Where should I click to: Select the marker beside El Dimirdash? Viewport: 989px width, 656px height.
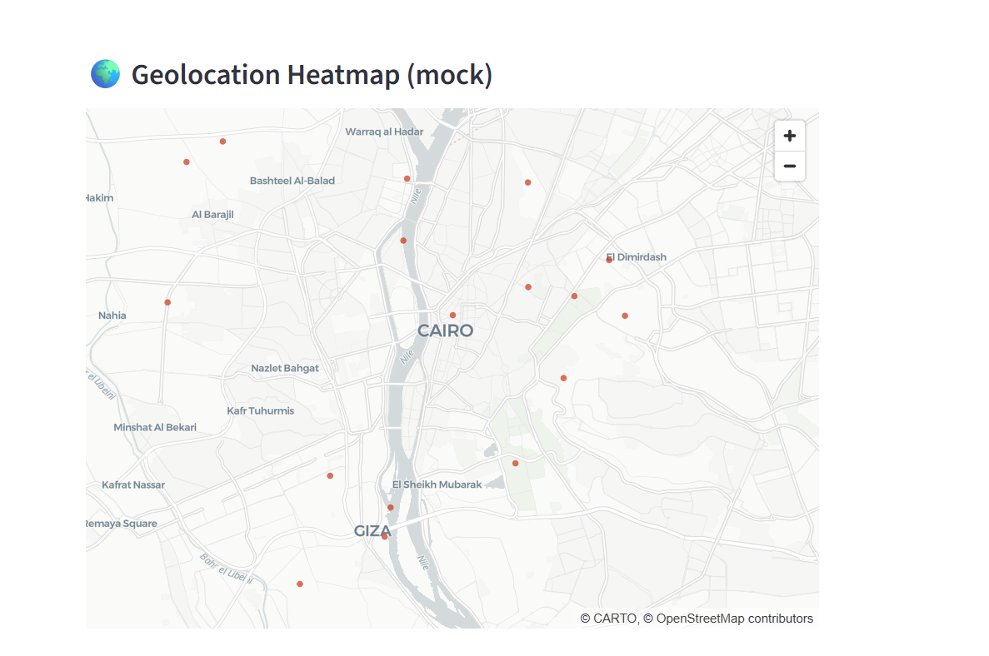click(607, 259)
